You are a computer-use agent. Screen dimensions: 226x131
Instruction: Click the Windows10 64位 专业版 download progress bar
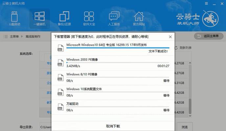[x=118, y=48]
